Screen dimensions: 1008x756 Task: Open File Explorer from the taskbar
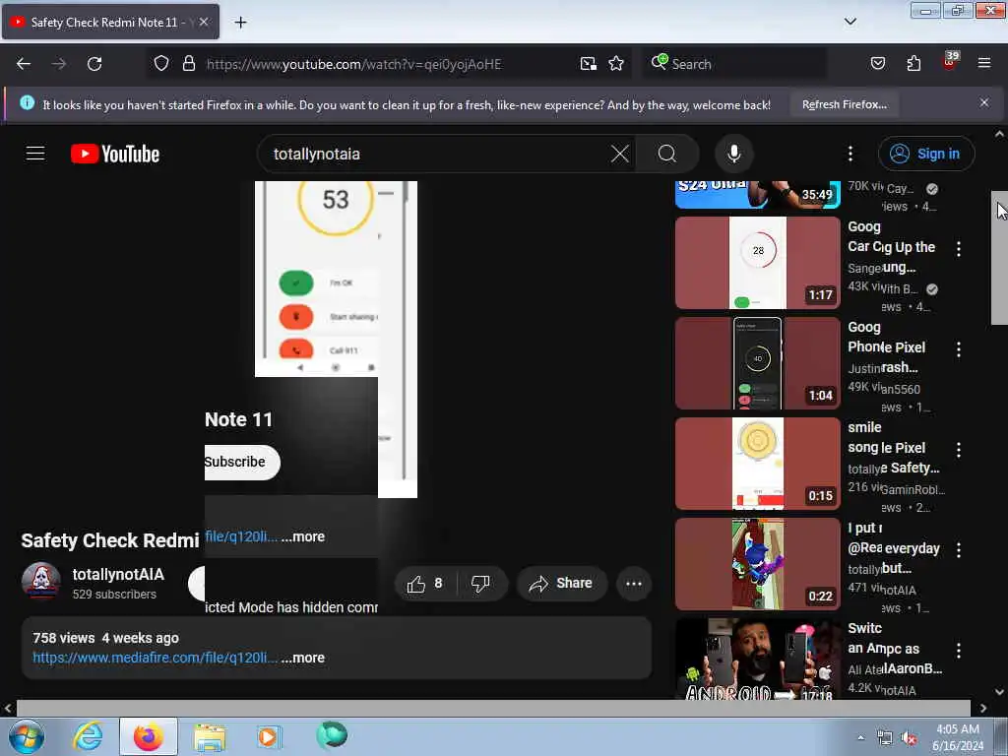(210, 736)
